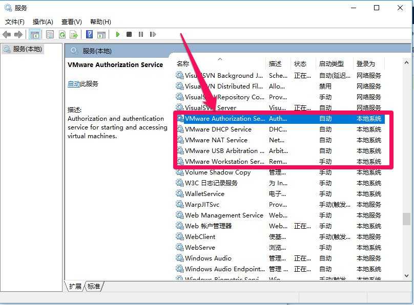Select the VisualSVN Server row
Image resolution: width=414 pixels, height=305 pixels.
[280, 108]
